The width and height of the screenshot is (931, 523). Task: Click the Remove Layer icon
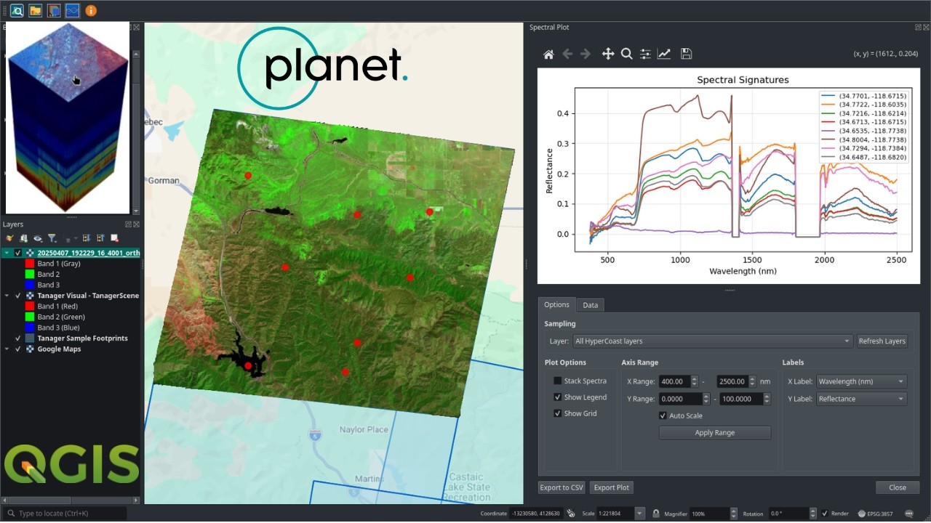pyautogui.click(x=114, y=238)
